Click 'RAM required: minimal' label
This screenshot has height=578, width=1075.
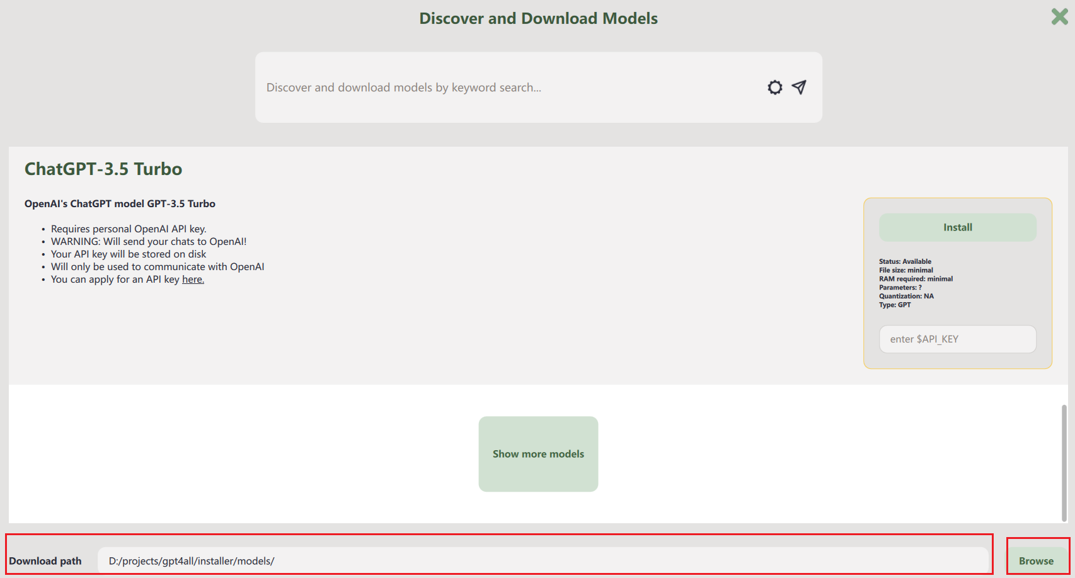(916, 279)
